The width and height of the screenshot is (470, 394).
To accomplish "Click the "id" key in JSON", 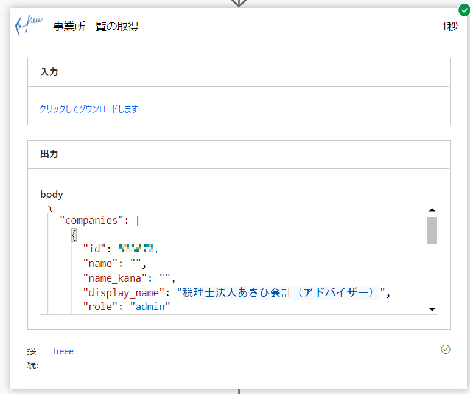I will click(94, 249).
